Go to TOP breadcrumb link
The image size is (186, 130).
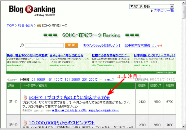[10, 25]
